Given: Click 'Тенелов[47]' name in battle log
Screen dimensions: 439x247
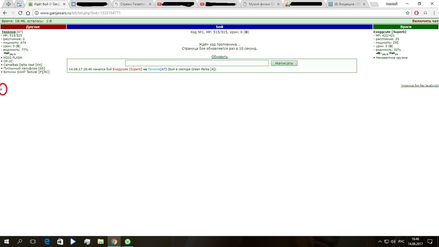Looking at the screenshot, I should coord(157,69).
